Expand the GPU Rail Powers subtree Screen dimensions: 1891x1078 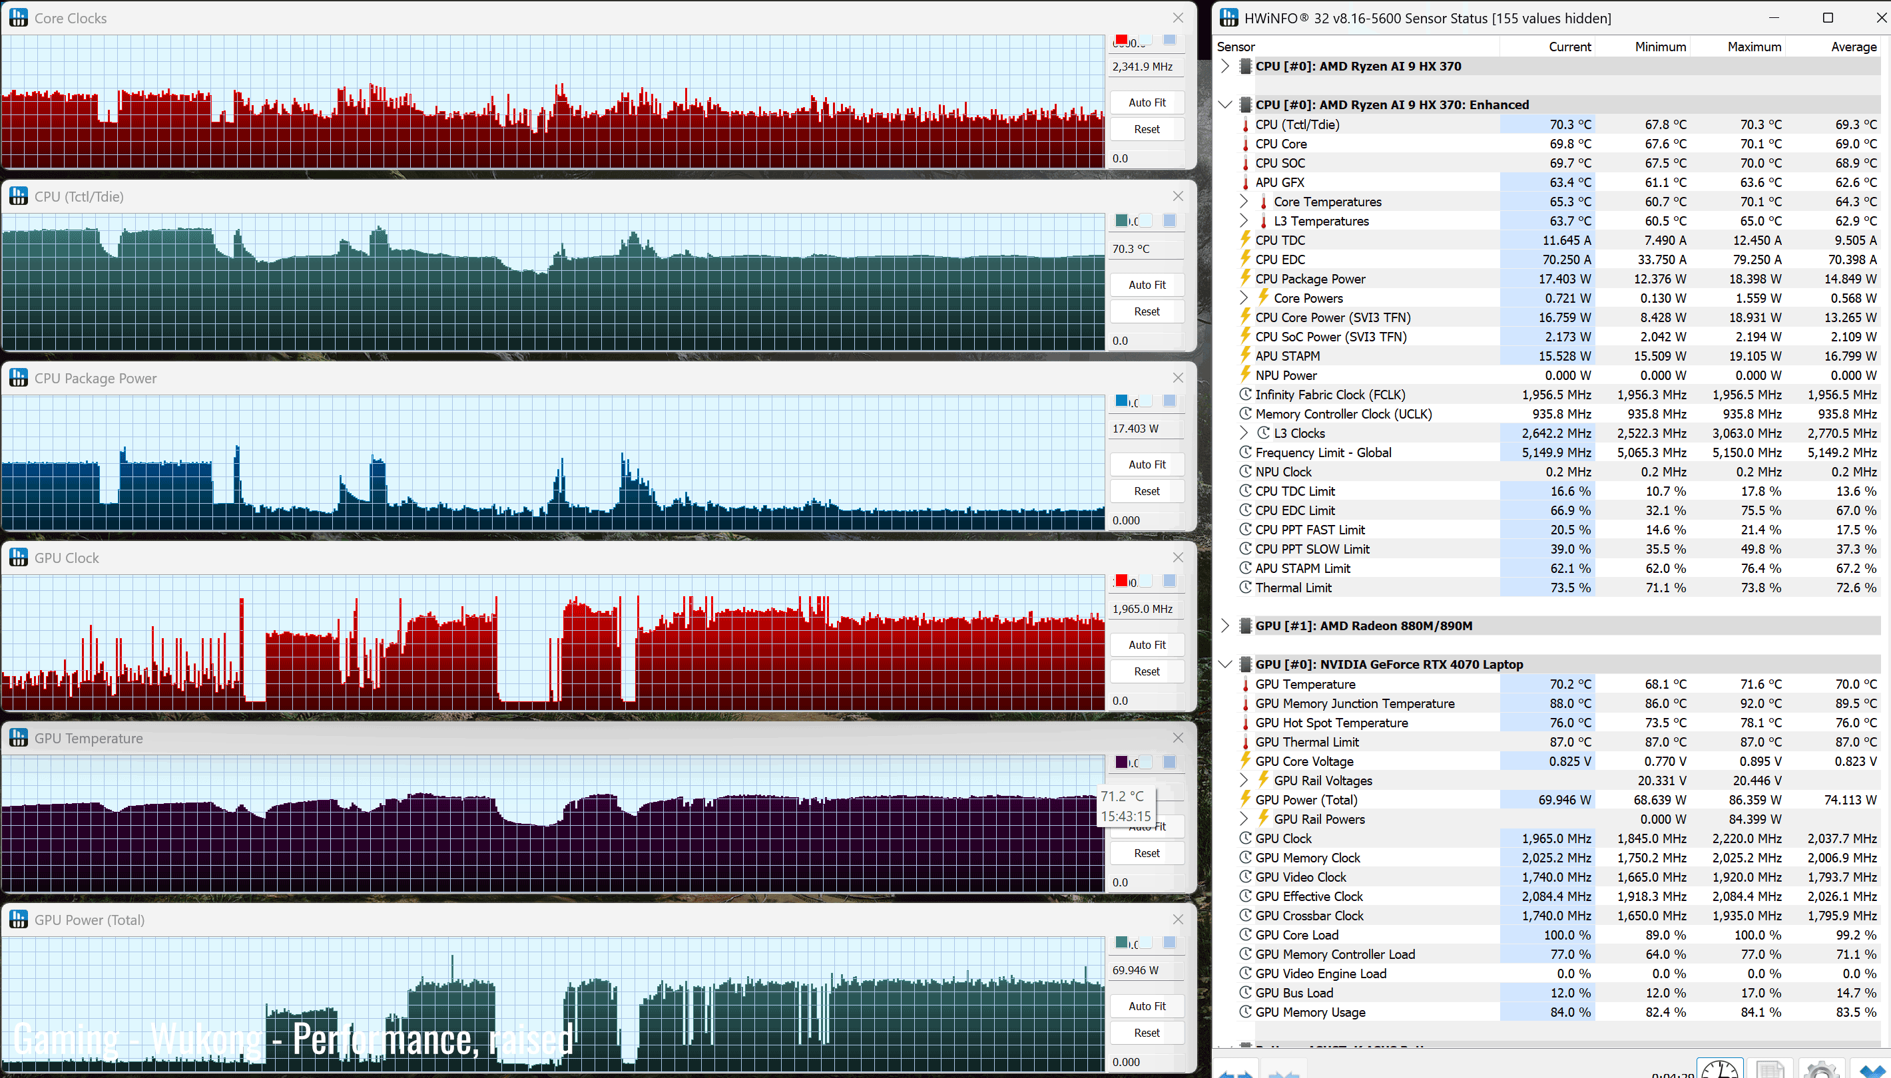(1244, 819)
